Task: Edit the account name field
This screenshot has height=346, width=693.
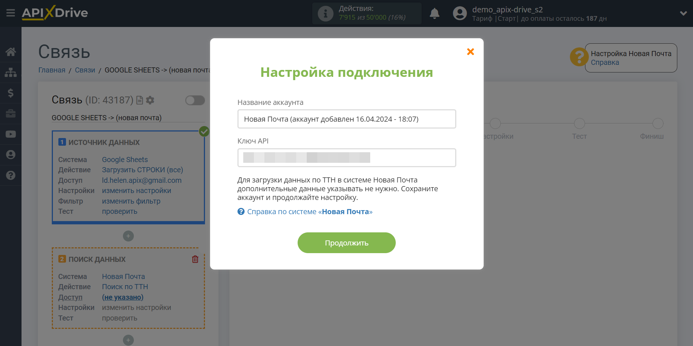Action: (346, 119)
